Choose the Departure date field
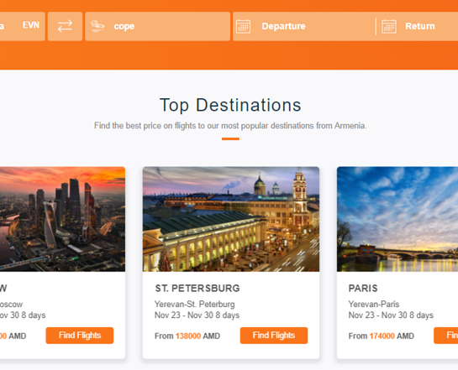Screen dimensions: 458x370 coord(304,26)
